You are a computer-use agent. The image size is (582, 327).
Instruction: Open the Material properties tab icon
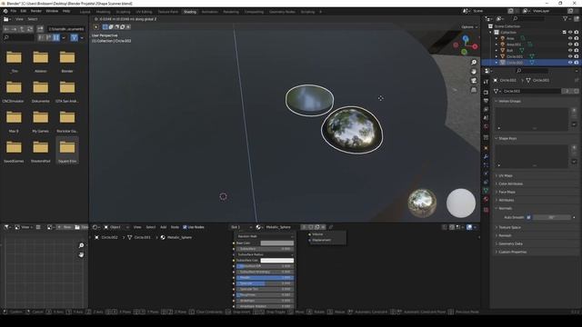(486, 200)
